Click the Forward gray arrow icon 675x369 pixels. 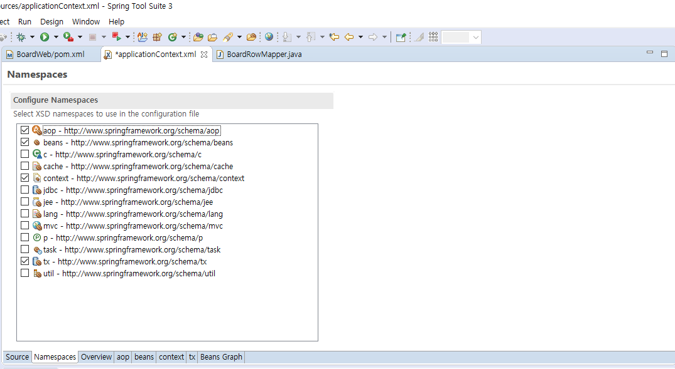click(x=373, y=38)
